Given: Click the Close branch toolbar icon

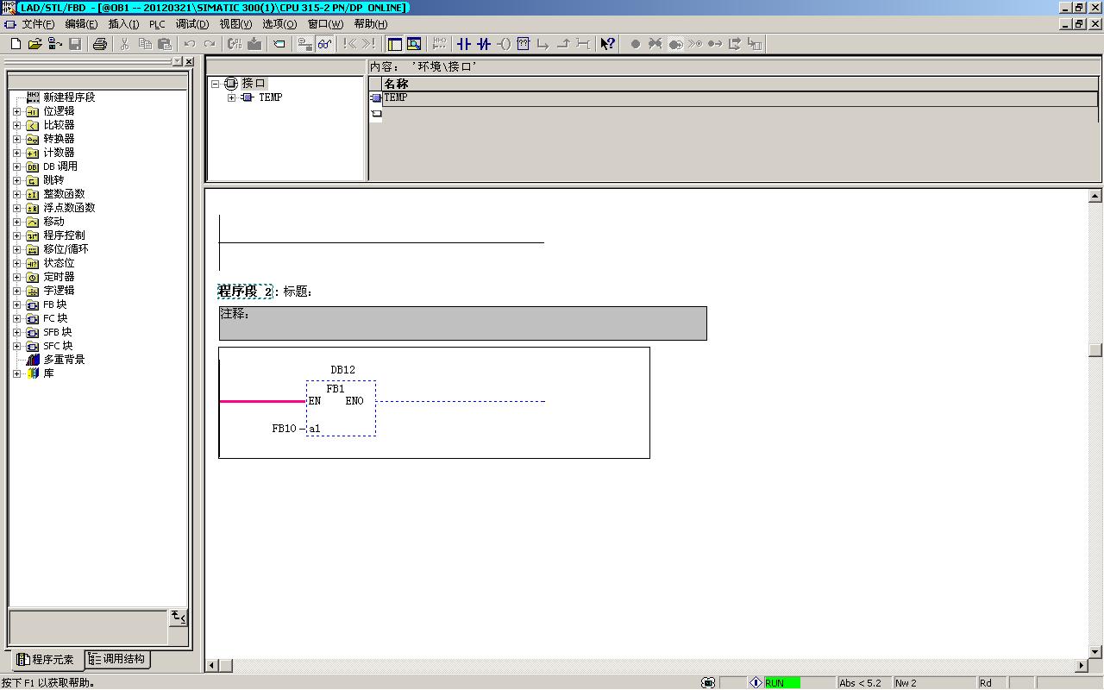Looking at the screenshot, I should pos(563,44).
